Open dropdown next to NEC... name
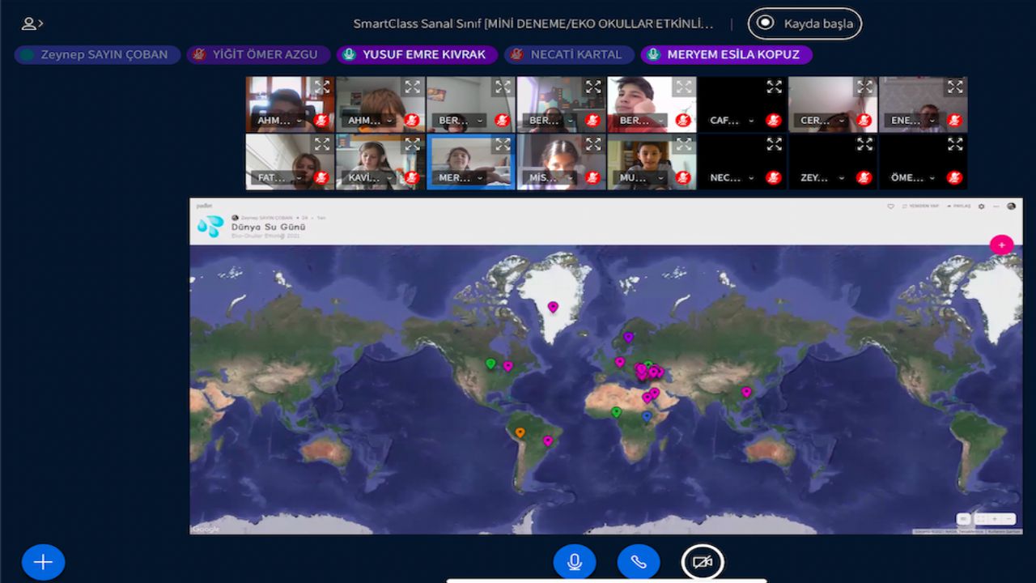The height and width of the screenshot is (583, 1036). point(751,177)
